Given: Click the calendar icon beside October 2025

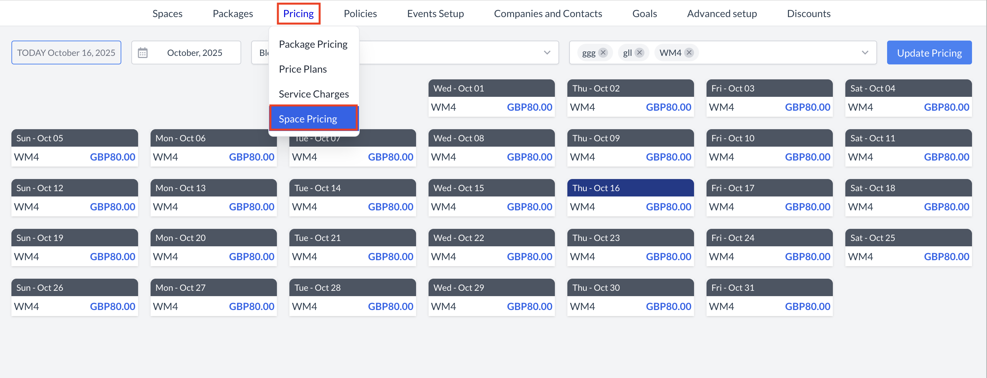Looking at the screenshot, I should (x=144, y=52).
